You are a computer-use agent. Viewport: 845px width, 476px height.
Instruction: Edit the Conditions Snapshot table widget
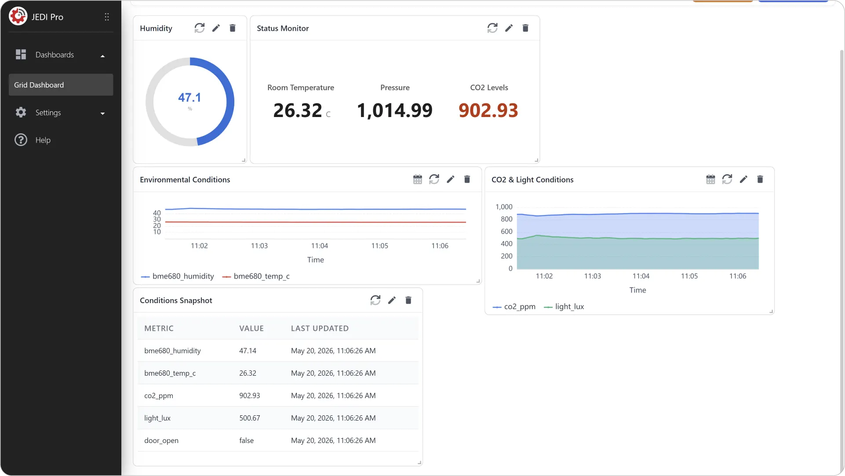392,300
